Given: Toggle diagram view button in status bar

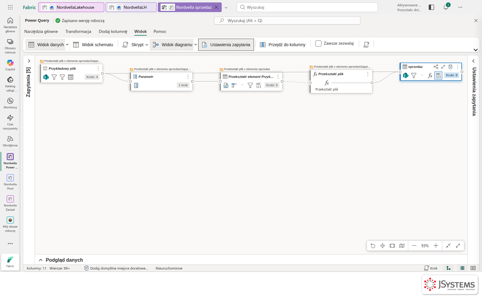Looking at the screenshot, I should point(449,268).
